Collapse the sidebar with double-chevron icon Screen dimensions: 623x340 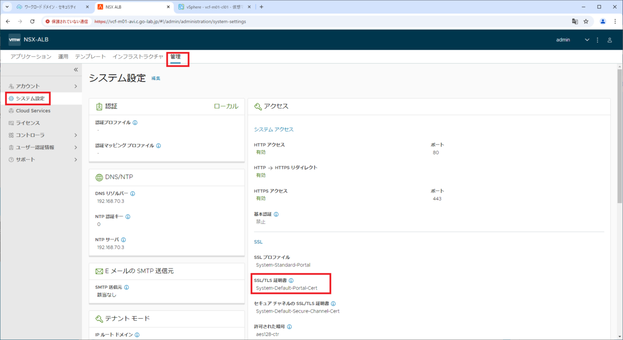click(x=75, y=69)
